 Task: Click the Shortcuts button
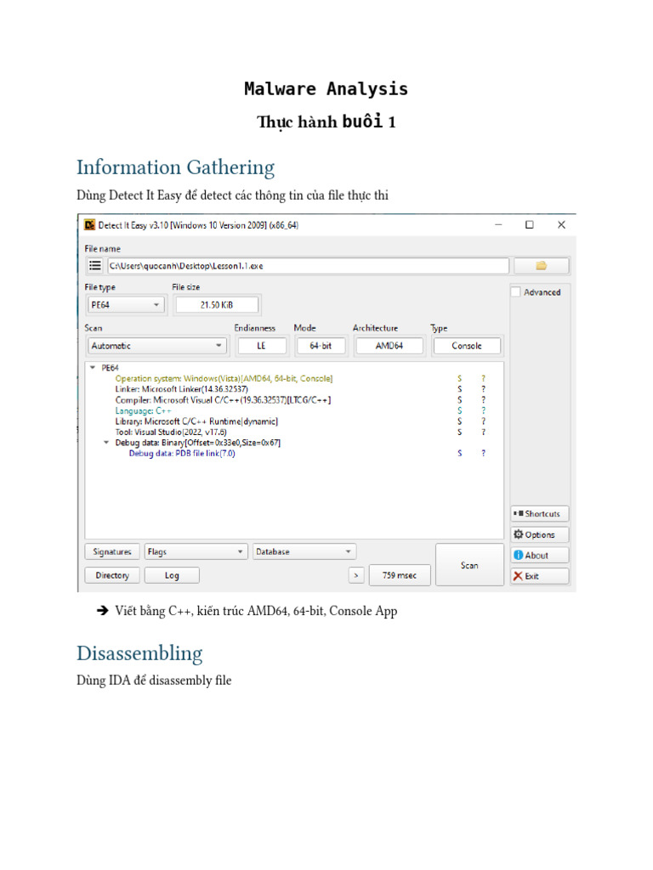(539, 514)
